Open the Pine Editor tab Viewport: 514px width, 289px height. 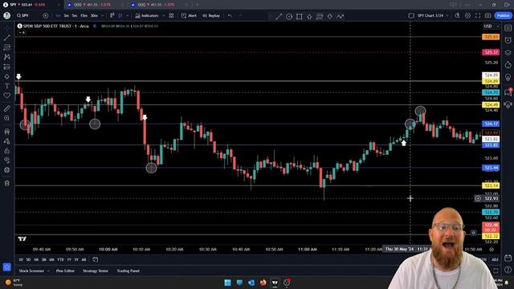pyautogui.click(x=65, y=271)
